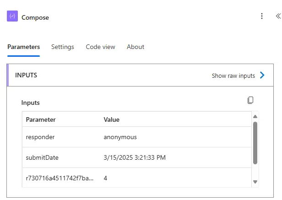Screen dimensions: 282x200
Task: Collapse the panel with double chevron icon
Action: pos(278,16)
